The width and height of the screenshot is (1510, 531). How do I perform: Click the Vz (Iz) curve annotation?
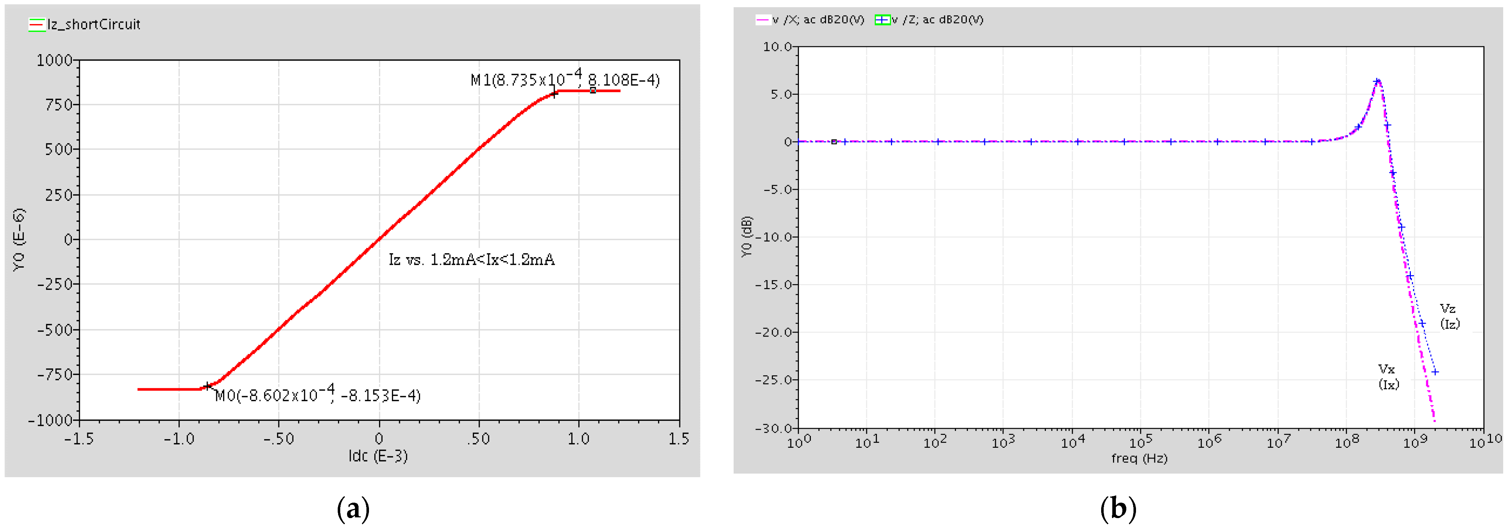pos(1449,316)
